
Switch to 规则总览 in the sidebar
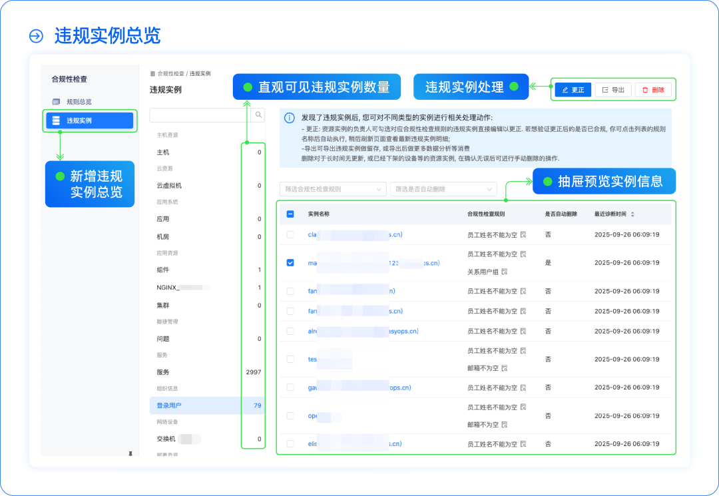point(79,101)
